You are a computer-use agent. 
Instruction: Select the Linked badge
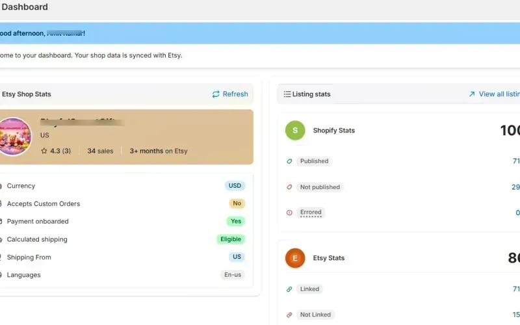pos(309,289)
